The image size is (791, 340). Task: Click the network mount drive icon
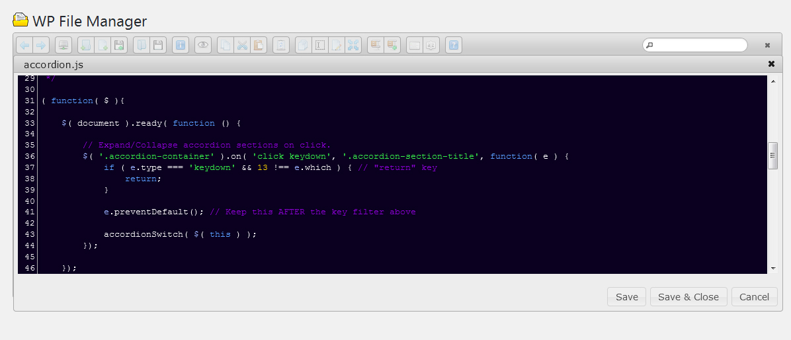(63, 45)
